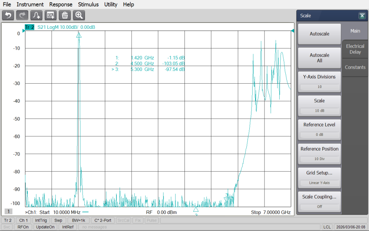
Task: Close the Scale panel
Action: click(362, 16)
